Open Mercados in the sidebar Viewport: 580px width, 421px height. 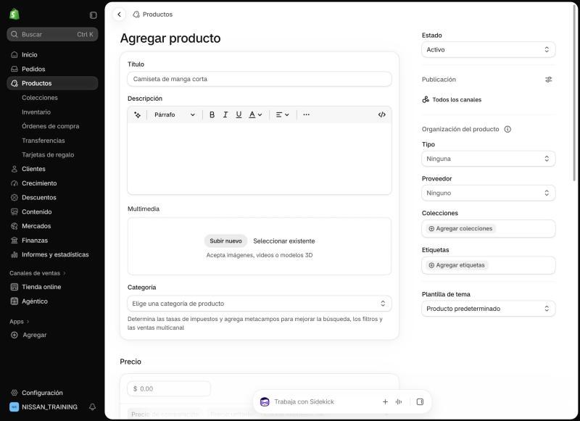[x=52, y=226]
